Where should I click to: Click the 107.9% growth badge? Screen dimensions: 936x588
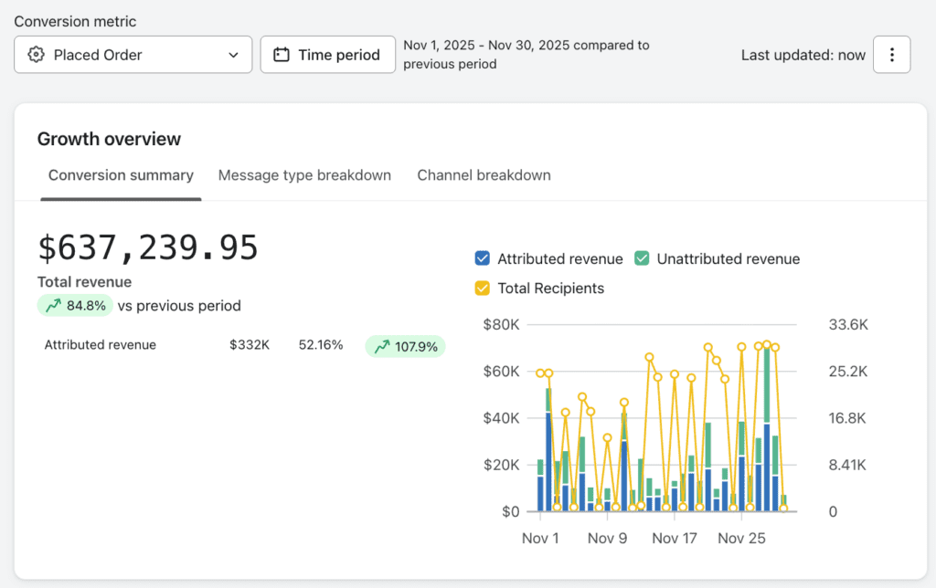pyautogui.click(x=405, y=347)
